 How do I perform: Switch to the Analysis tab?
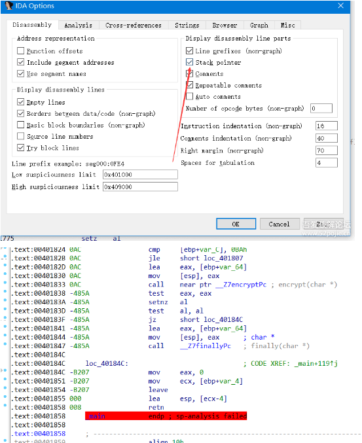coord(79,25)
